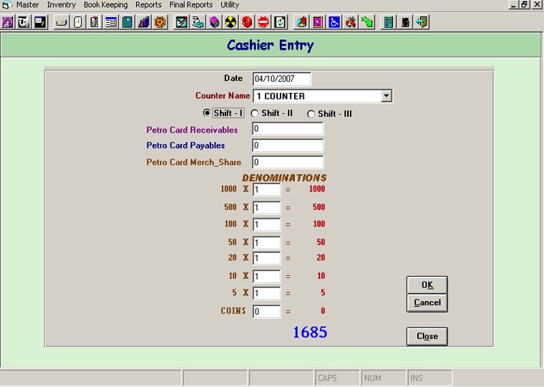Click the purple letter toolbar icon
Viewport: 544px width, 387px height.
click(8, 22)
